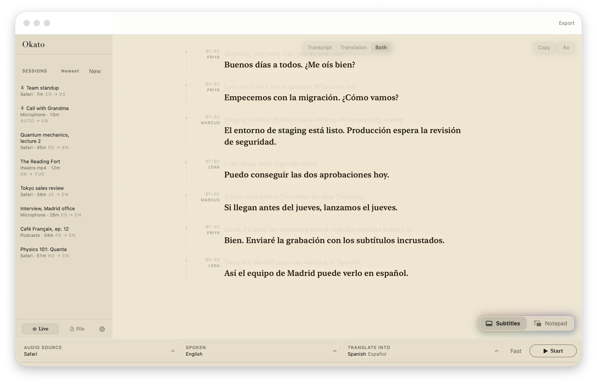
Task: Open the Physics 101: Quanta session
Action: [64, 252]
